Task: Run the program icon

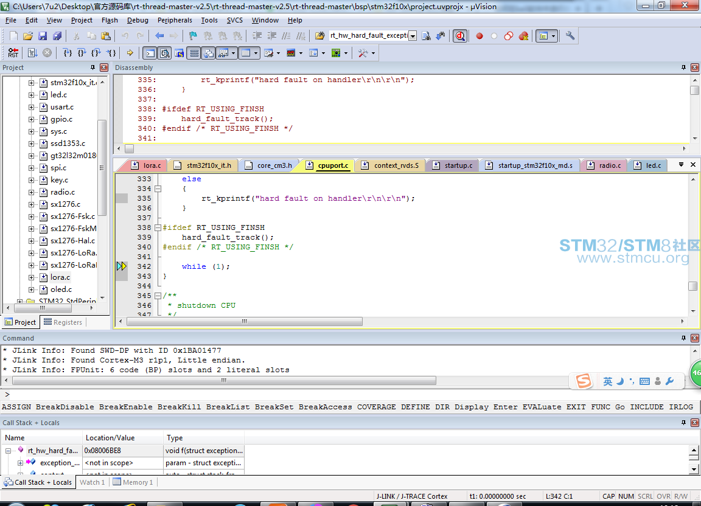Action: point(32,53)
